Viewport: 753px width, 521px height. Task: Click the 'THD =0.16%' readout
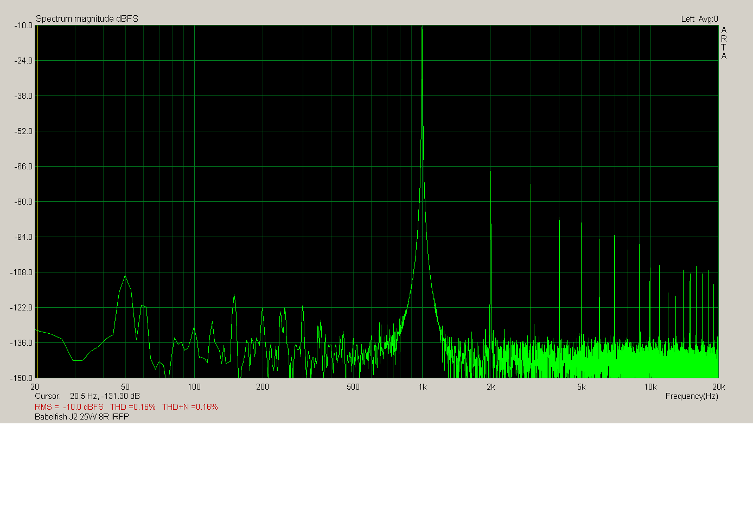[x=132, y=406]
